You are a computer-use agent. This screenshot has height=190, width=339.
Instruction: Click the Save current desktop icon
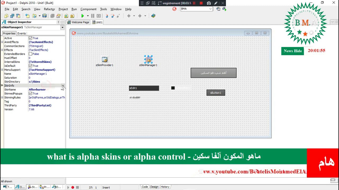click(x=218, y=9)
